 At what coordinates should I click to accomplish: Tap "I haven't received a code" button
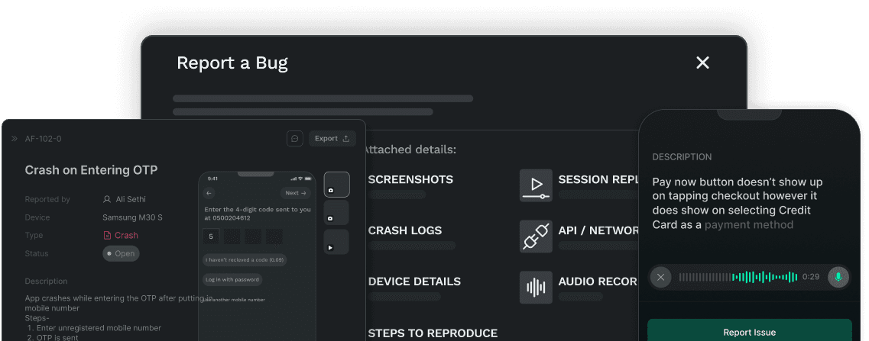coord(245,259)
